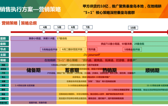The width and height of the screenshot is (168, 106).
Task: Select the 4月 month label box
Action: [x=45, y=27]
